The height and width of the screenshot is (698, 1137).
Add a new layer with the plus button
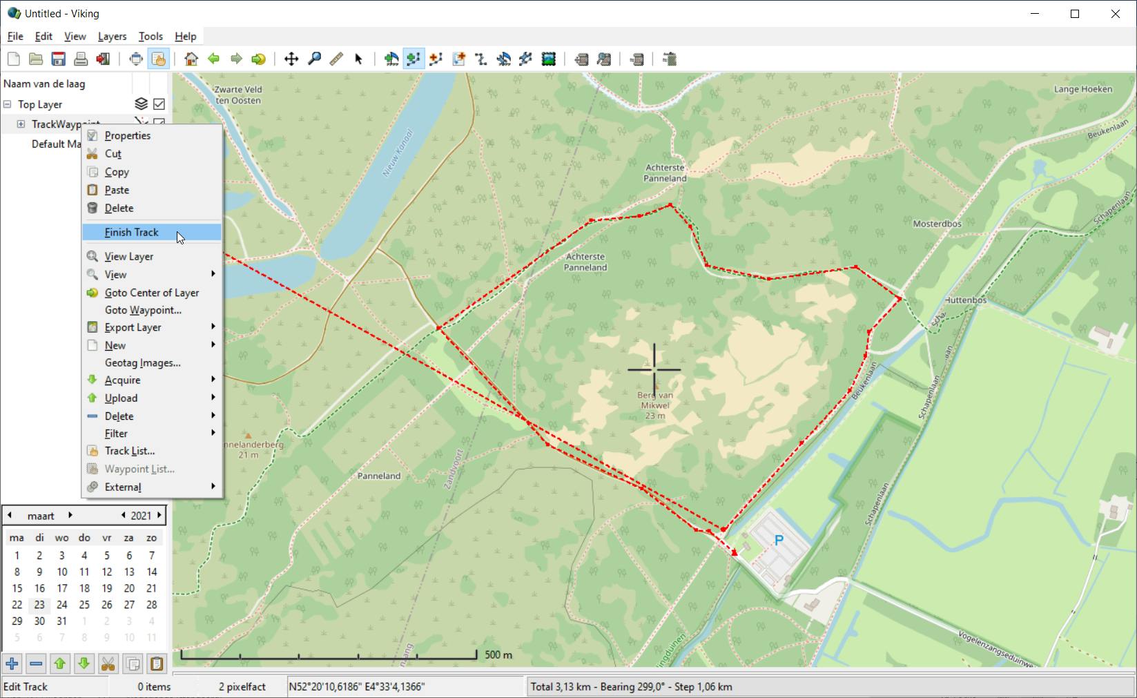[12, 664]
